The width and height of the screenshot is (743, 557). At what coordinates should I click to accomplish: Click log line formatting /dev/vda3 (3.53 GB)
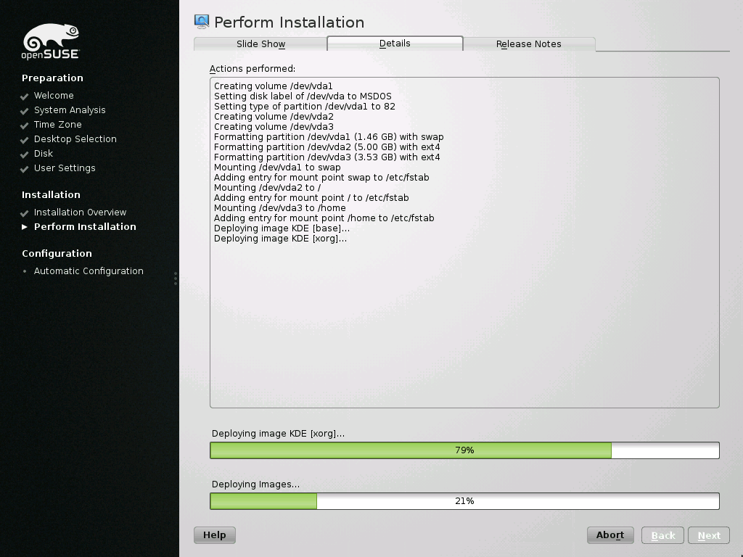(327, 157)
